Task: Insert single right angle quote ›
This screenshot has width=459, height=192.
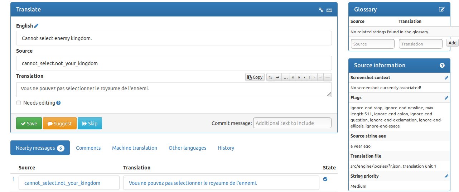Action: pos(310,77)
